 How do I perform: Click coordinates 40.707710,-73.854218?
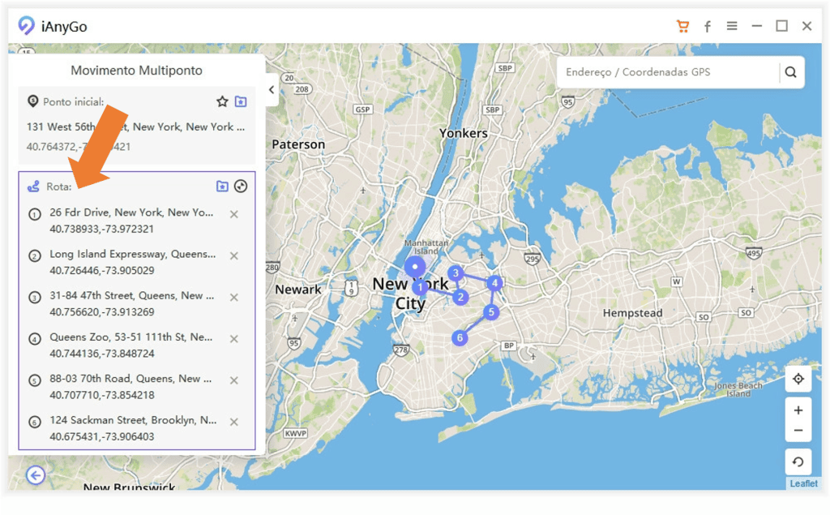tap(101, 395)
